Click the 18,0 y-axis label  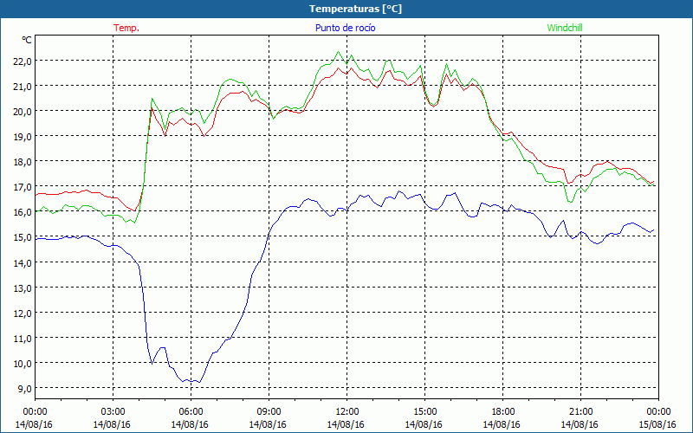(23, 162)
